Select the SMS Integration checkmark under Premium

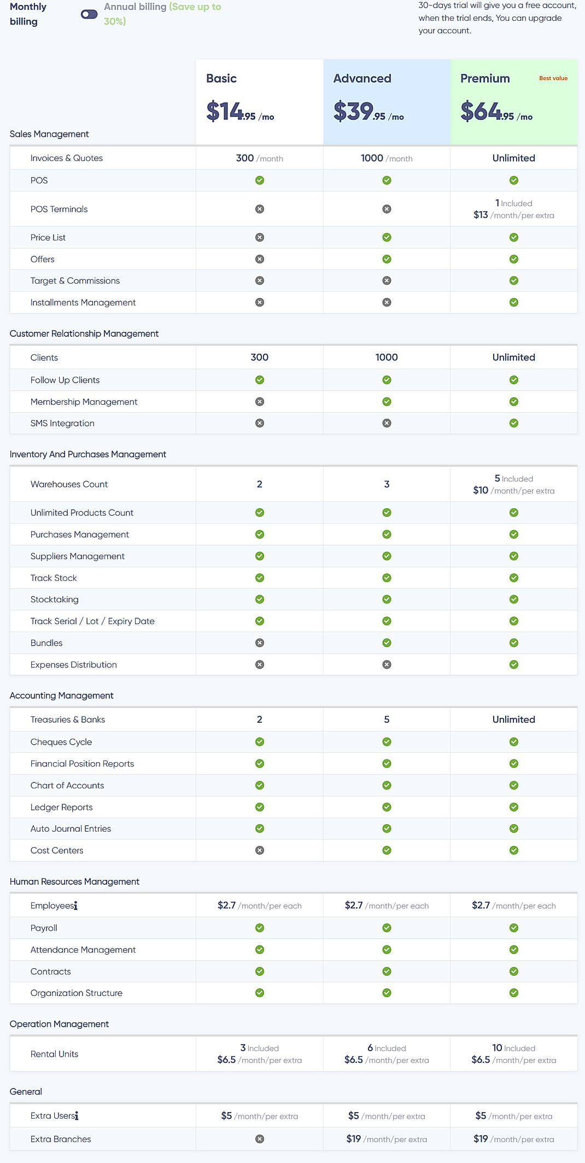click(x=513, y=423)
